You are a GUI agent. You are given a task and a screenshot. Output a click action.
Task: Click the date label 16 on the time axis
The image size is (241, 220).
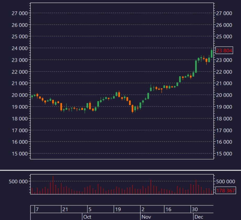point(168,209)
